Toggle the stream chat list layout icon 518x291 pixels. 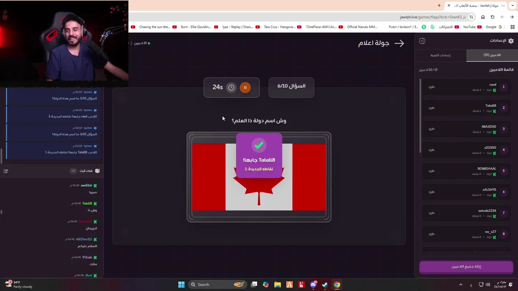[6, 171]
